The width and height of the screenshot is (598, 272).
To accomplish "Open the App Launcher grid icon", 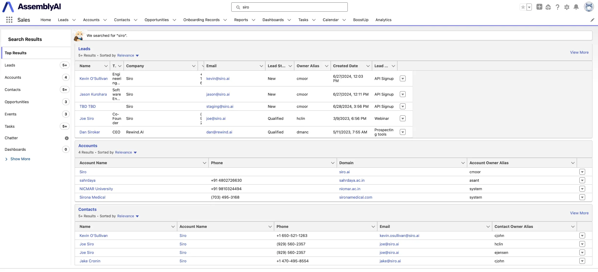I will [9, 20].
